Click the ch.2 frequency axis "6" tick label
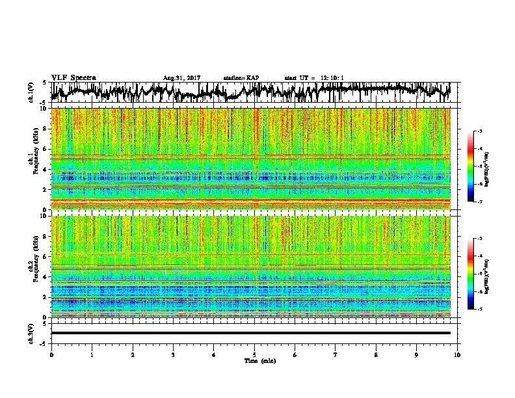This screenshot has height=398, width=515. click(46, 256)
